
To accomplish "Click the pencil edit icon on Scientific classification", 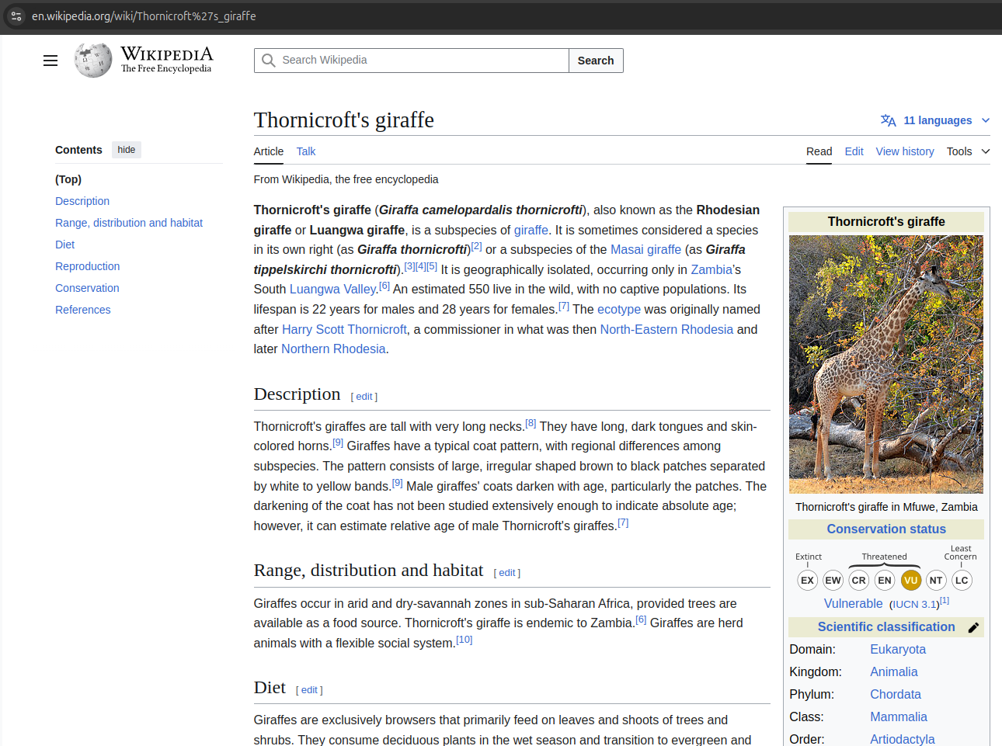I will tap(974, 627).
